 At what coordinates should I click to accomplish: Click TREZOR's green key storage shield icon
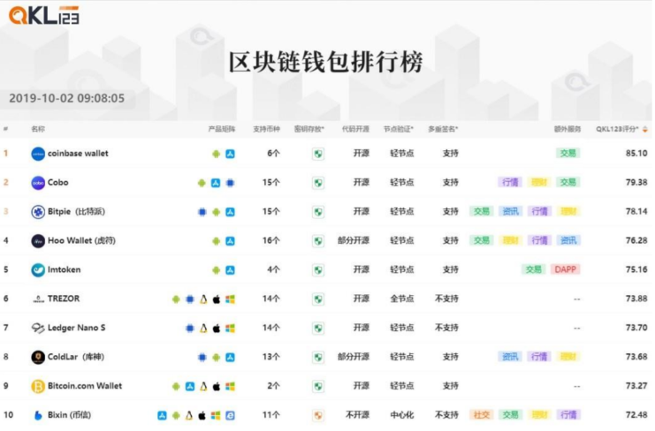coord(318,299)
